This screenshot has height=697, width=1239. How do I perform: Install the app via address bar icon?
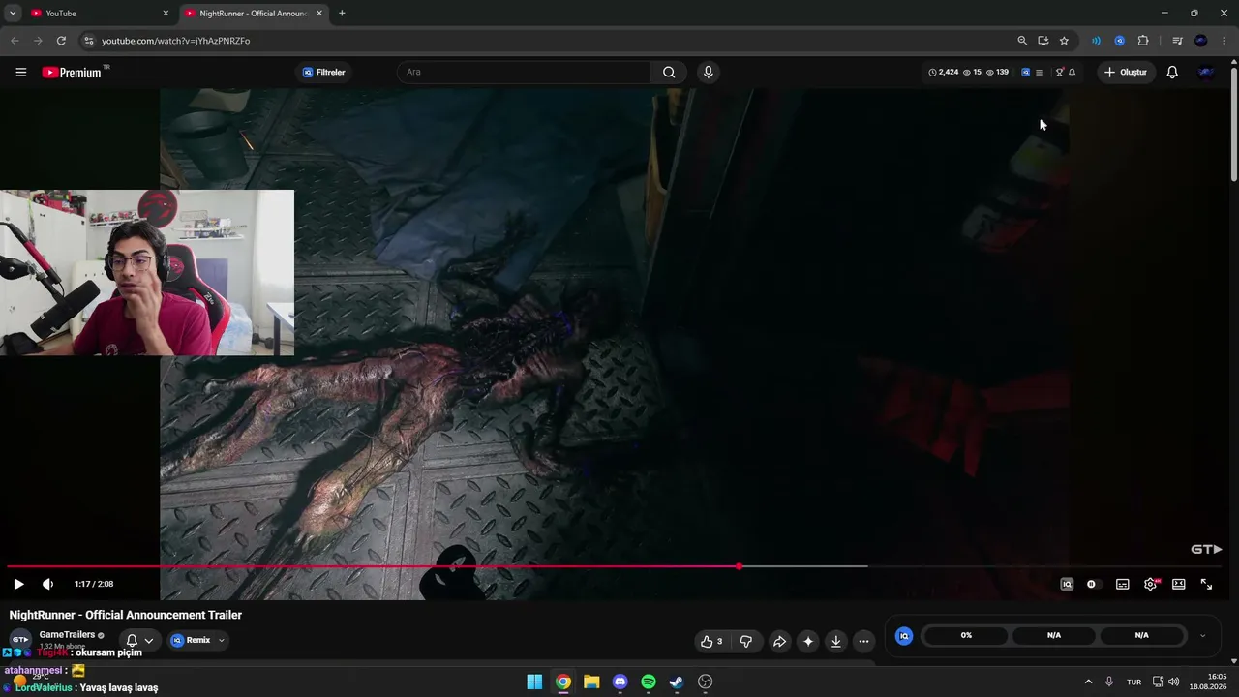click(x=1043, y=41)
